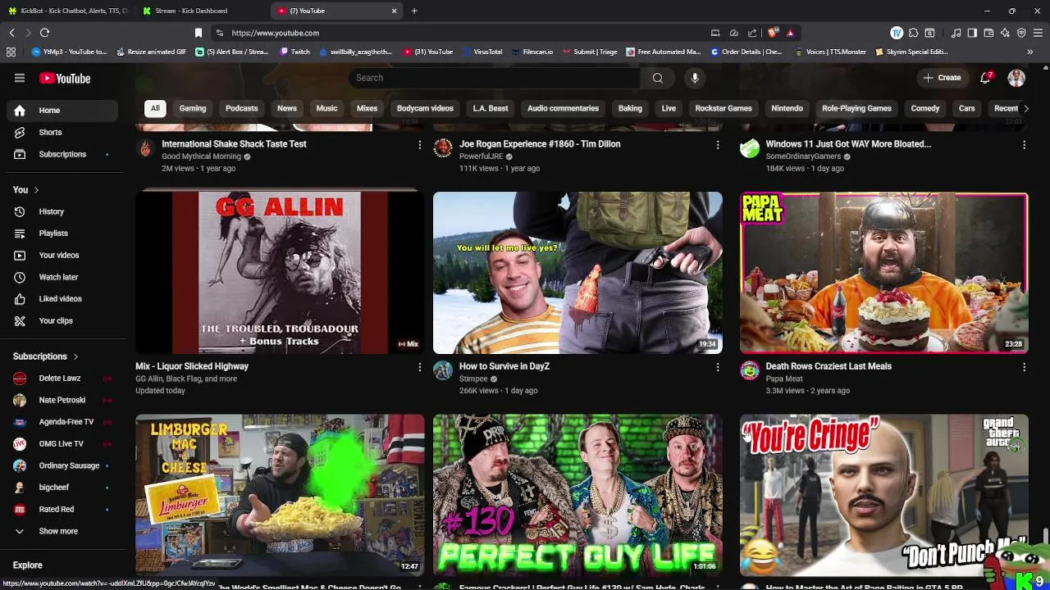The width and height of the screenshot is (1050, 590).
Task: Play the Limburger Mac and Cheese thumbnail
Action: (x=280, y=494)
